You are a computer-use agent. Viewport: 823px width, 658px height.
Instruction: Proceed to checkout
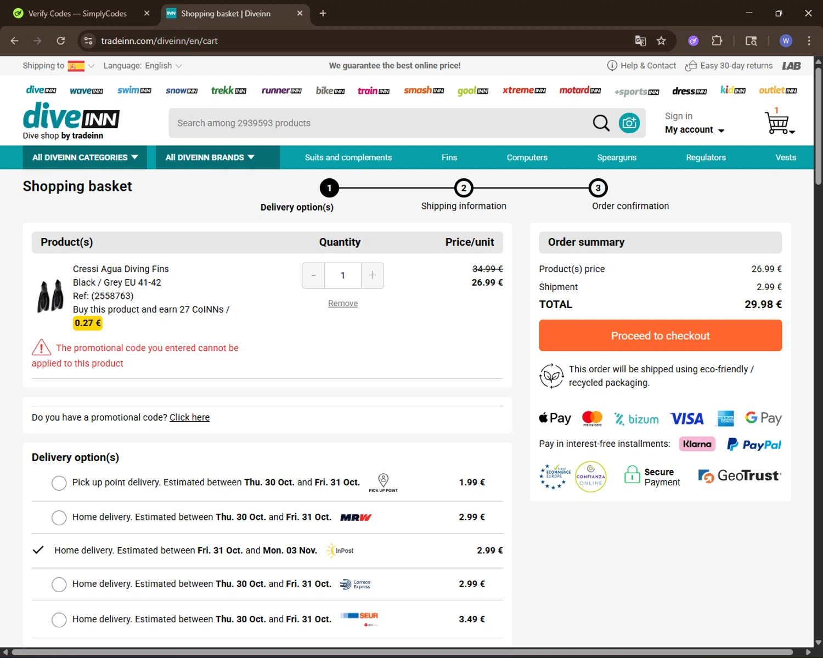(660, 336)
